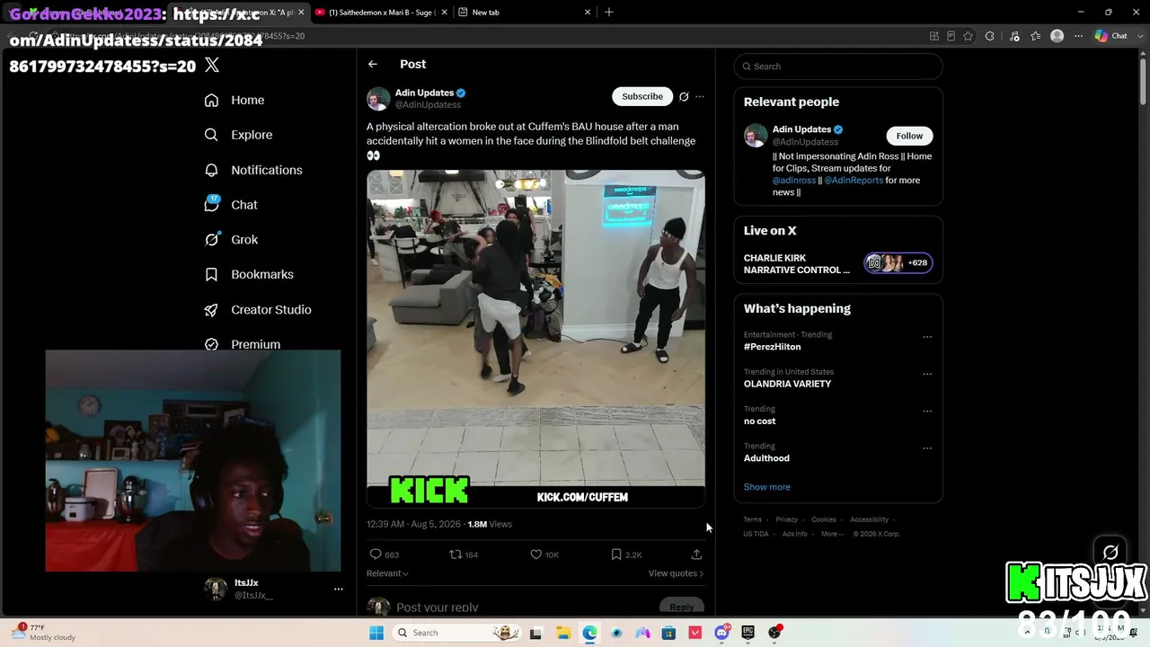1150x647 pixels.
Task: Open File Explorer from the taskbar
Action: point(562,633)
